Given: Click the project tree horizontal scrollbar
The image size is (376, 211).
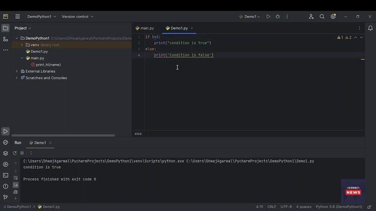Looking at the screenshot, I should (x=63, y=135).
